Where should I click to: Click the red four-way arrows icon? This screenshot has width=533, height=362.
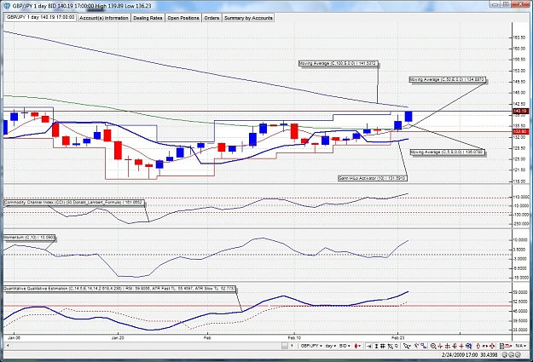tap(492, 346)
